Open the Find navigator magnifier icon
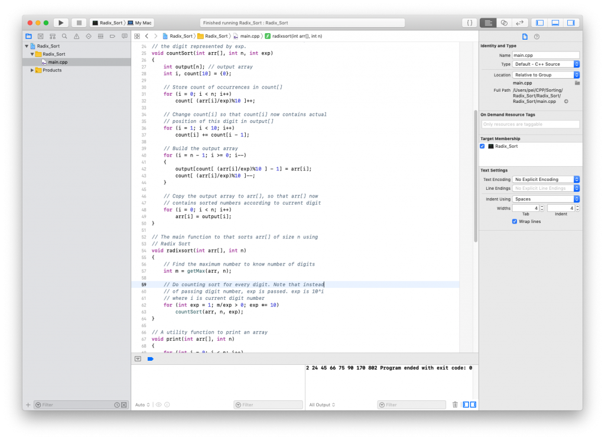Image resolution: width=605 pixels, height=440 pixels. (x=64, y=36)
